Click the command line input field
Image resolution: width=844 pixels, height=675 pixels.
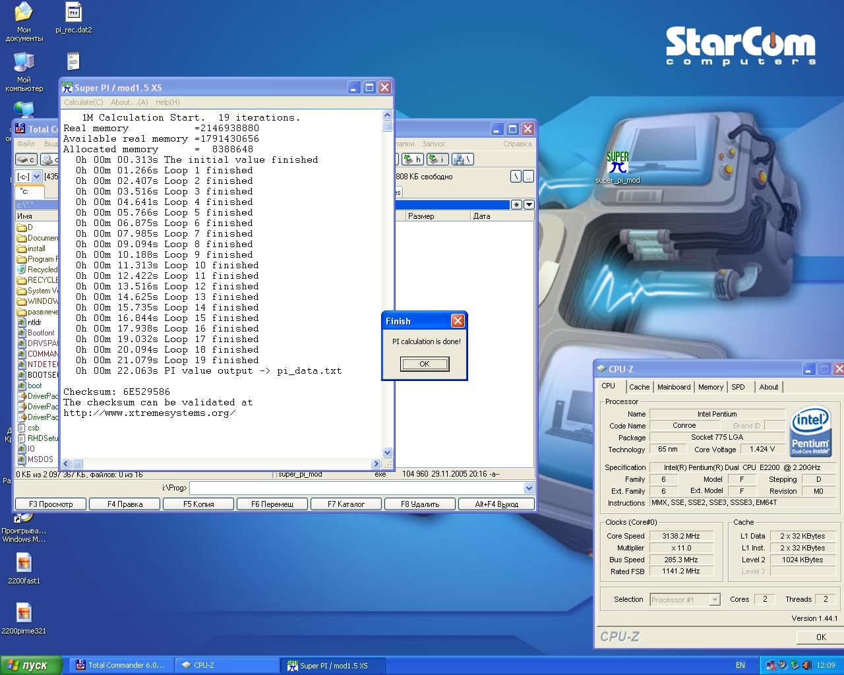(356, 488)
